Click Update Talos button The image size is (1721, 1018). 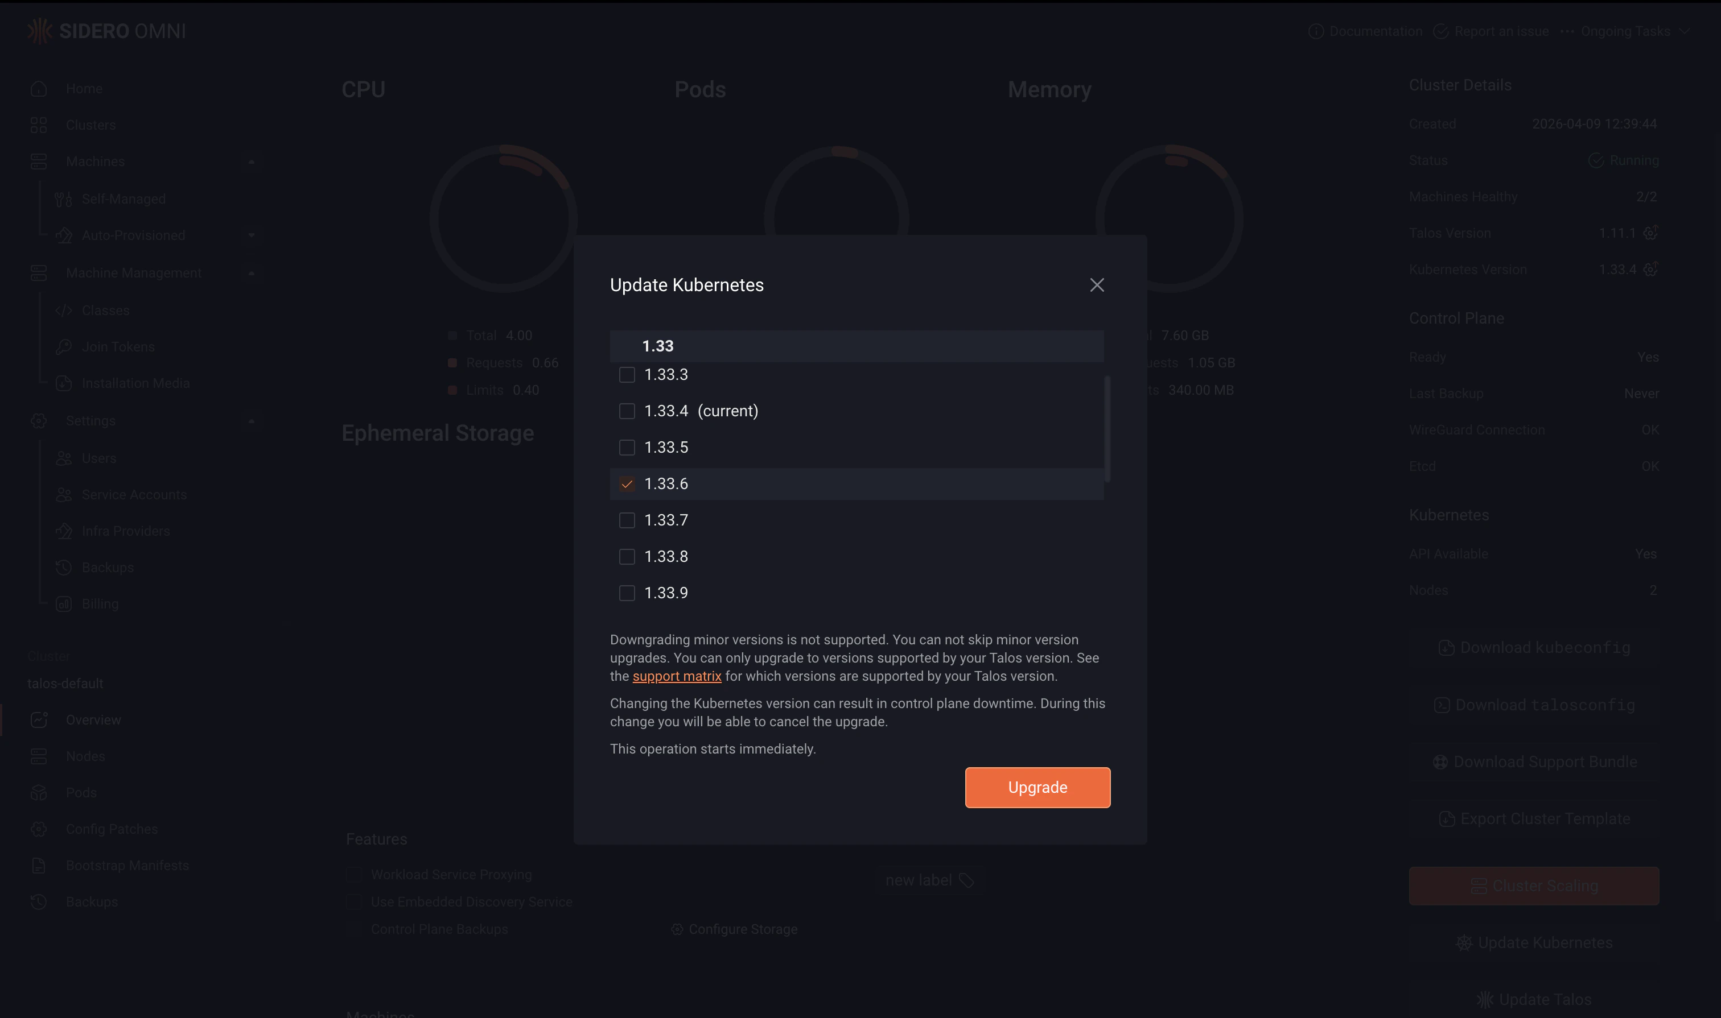click(x=1534, y=999)
